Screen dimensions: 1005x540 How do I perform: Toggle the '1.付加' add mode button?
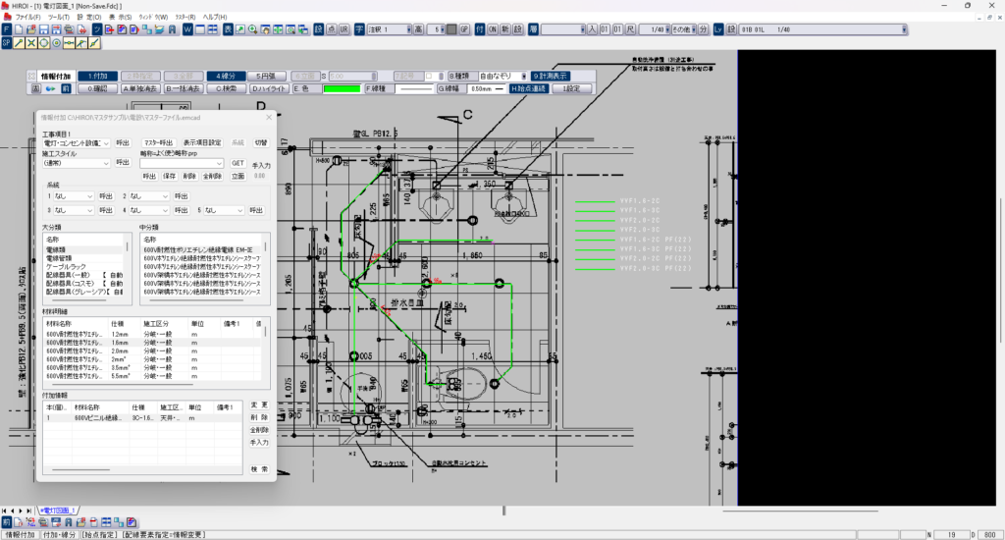(97, 76)
